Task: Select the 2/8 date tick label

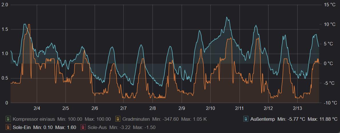Action: pyautogui.click(x=153, y=108)
